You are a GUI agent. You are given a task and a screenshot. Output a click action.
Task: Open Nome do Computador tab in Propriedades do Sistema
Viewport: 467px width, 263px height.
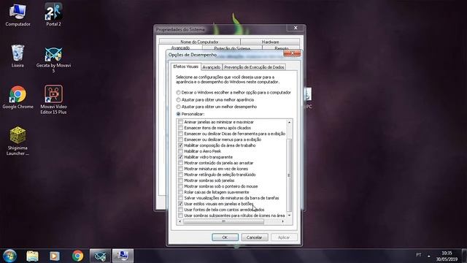(199, 42)
